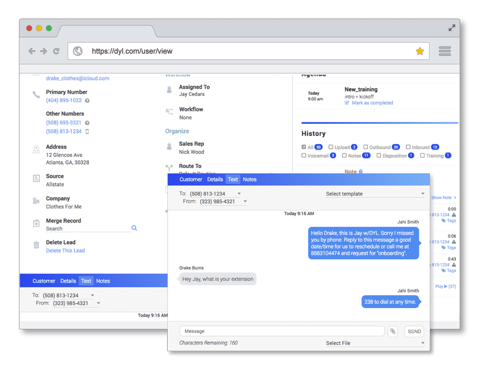The width and height of the screenshot is (479, 369).
Task: Open the browser hamburger menu
Action: pyautogui.click(x=444, y=51)
